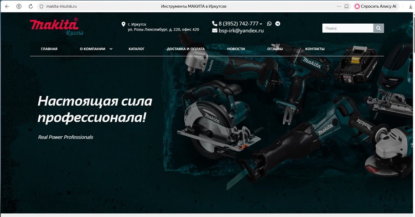415x217 pixels.
Task: Open WhatsApp chat icon
Action: pos(269,24)
